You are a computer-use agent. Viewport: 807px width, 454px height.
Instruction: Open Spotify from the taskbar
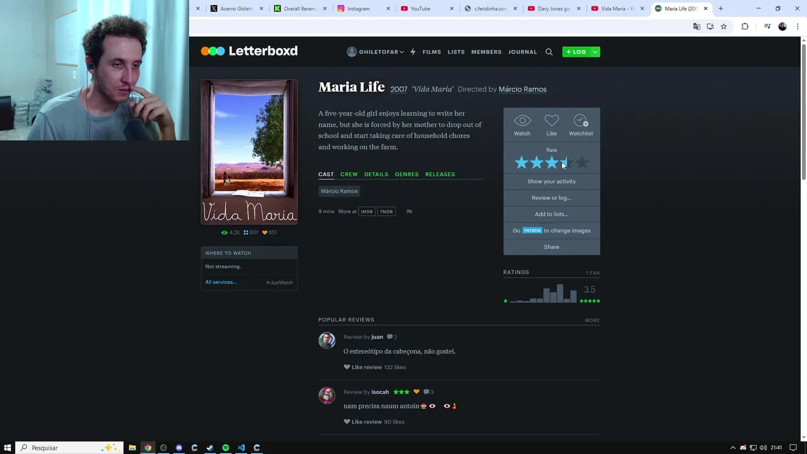tap(226, 448)
